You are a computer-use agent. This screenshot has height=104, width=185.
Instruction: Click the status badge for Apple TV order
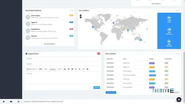click(152, 67)
